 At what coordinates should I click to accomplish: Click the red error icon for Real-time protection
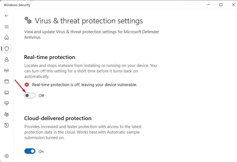(27, 85)
